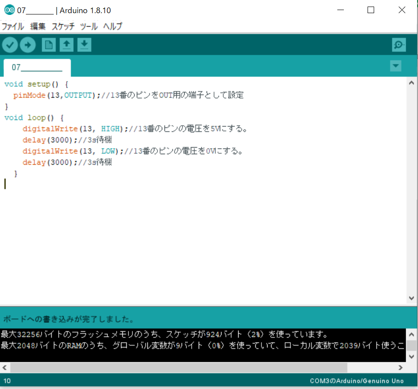Close the Arduino window

(402, 10)
